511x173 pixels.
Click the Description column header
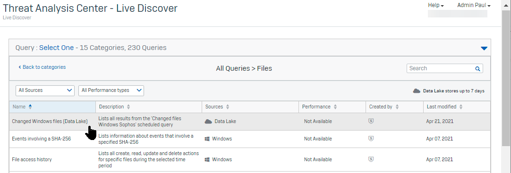pos(148,107)
